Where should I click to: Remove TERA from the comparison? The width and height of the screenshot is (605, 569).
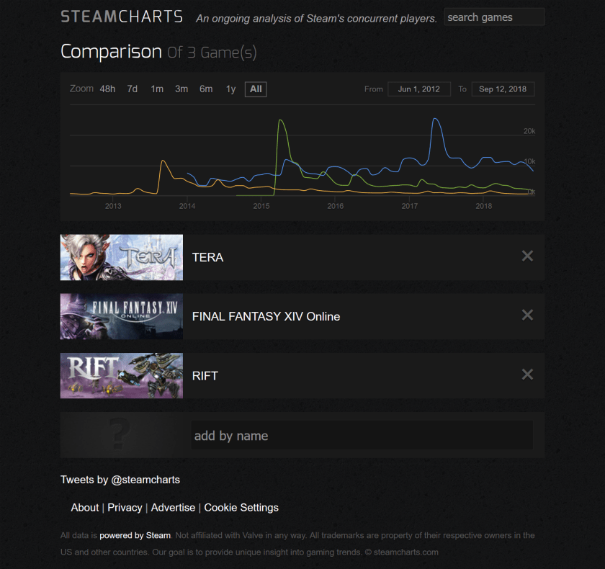[527, 256]
